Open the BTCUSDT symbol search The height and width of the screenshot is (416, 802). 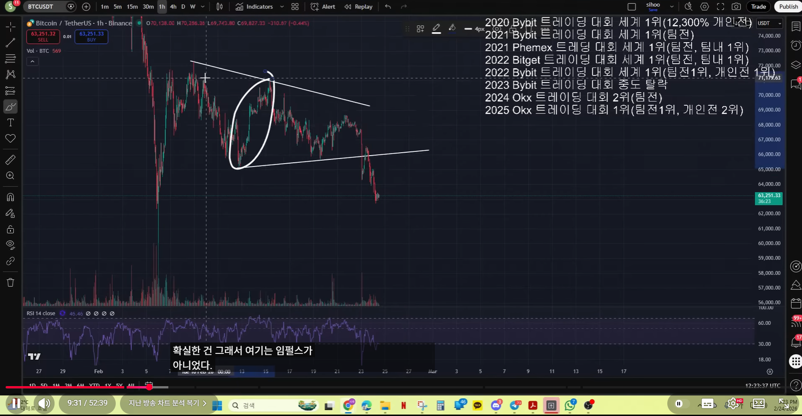(x=41, y=7)
